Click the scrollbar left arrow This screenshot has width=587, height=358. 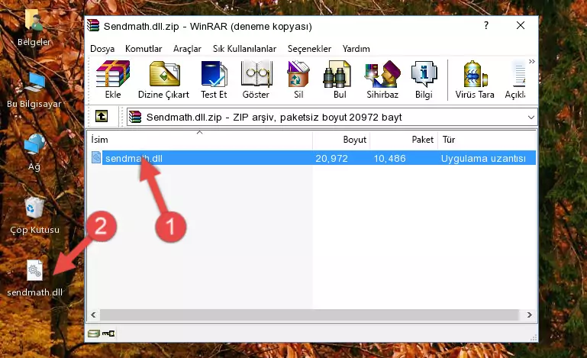(x=94, y=314)
